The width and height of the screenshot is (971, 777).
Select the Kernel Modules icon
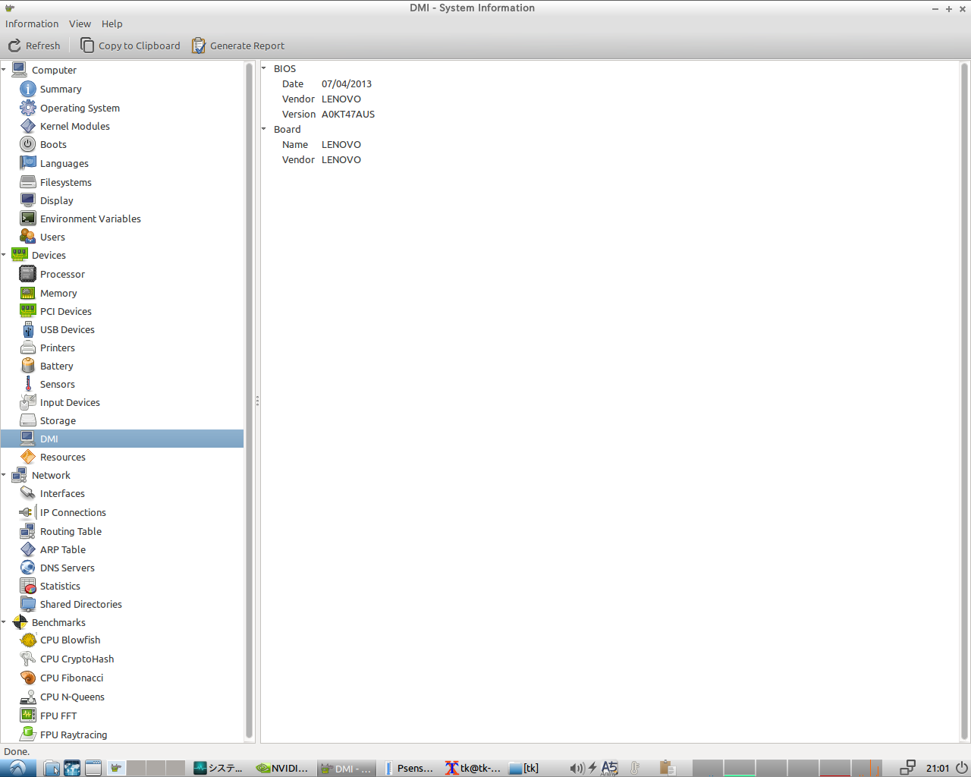tap(28, 126)
